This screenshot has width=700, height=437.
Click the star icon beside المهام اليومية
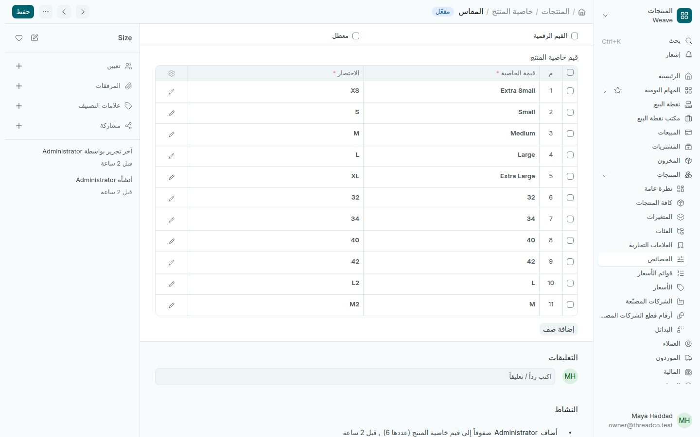click(x=618, y=90)
